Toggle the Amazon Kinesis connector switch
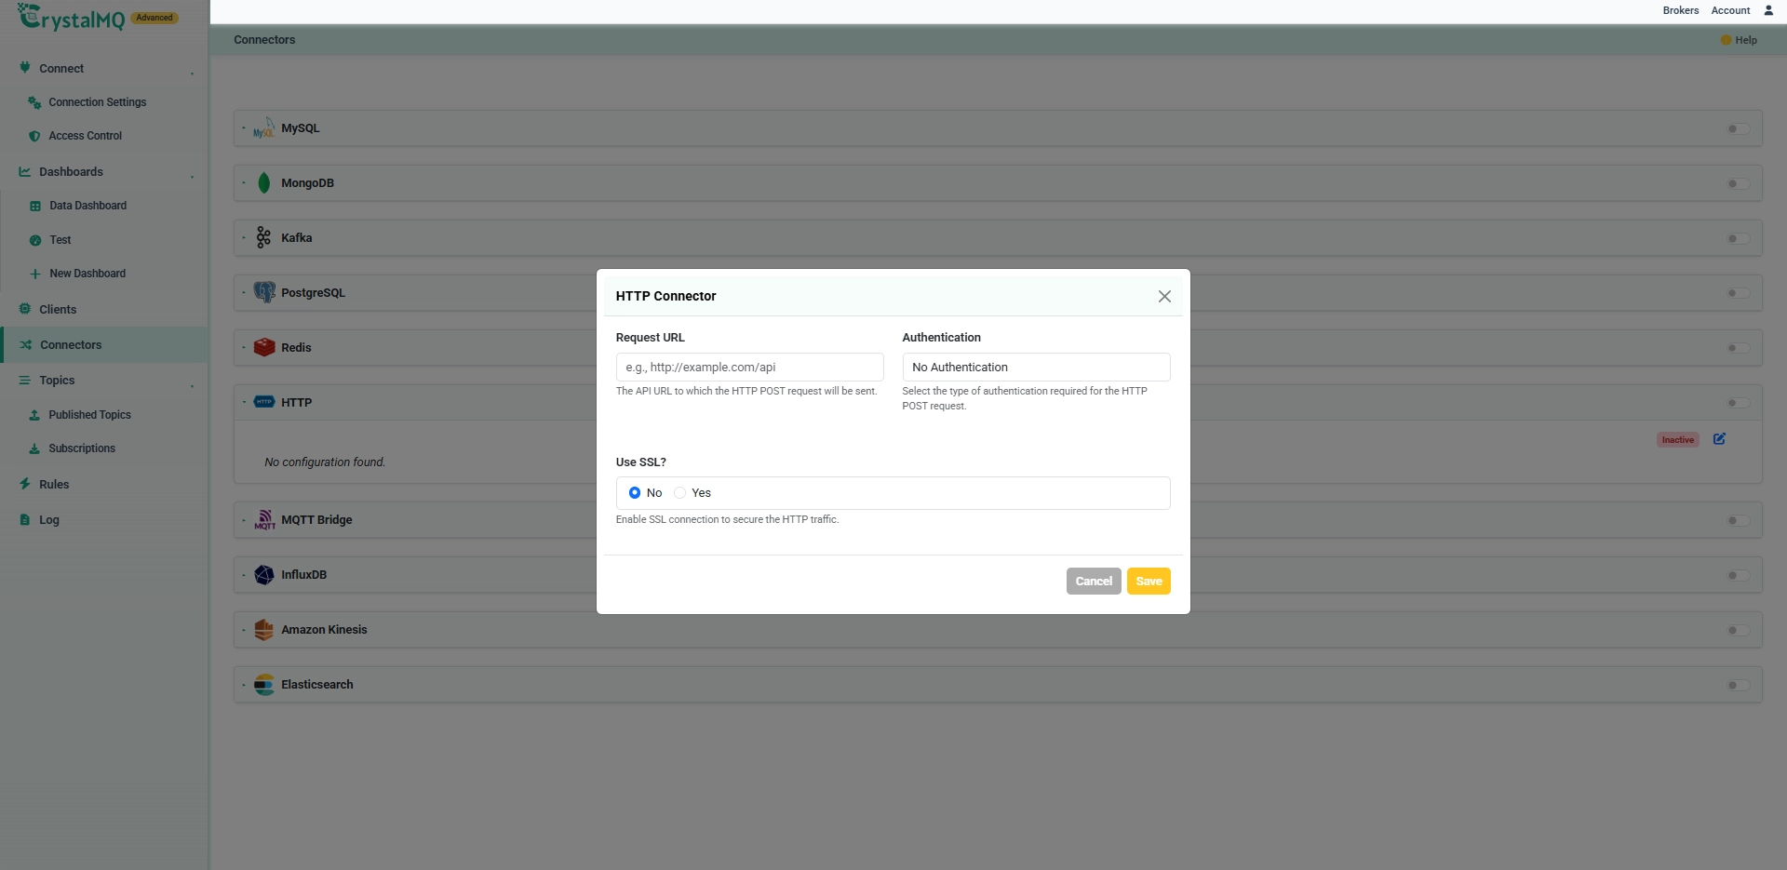Image resolution: width=1787 pixels, height=870 pixels. click(x=1738, y=630)
